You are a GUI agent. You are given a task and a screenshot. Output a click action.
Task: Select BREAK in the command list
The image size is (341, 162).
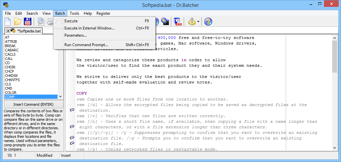click(31, 46)
